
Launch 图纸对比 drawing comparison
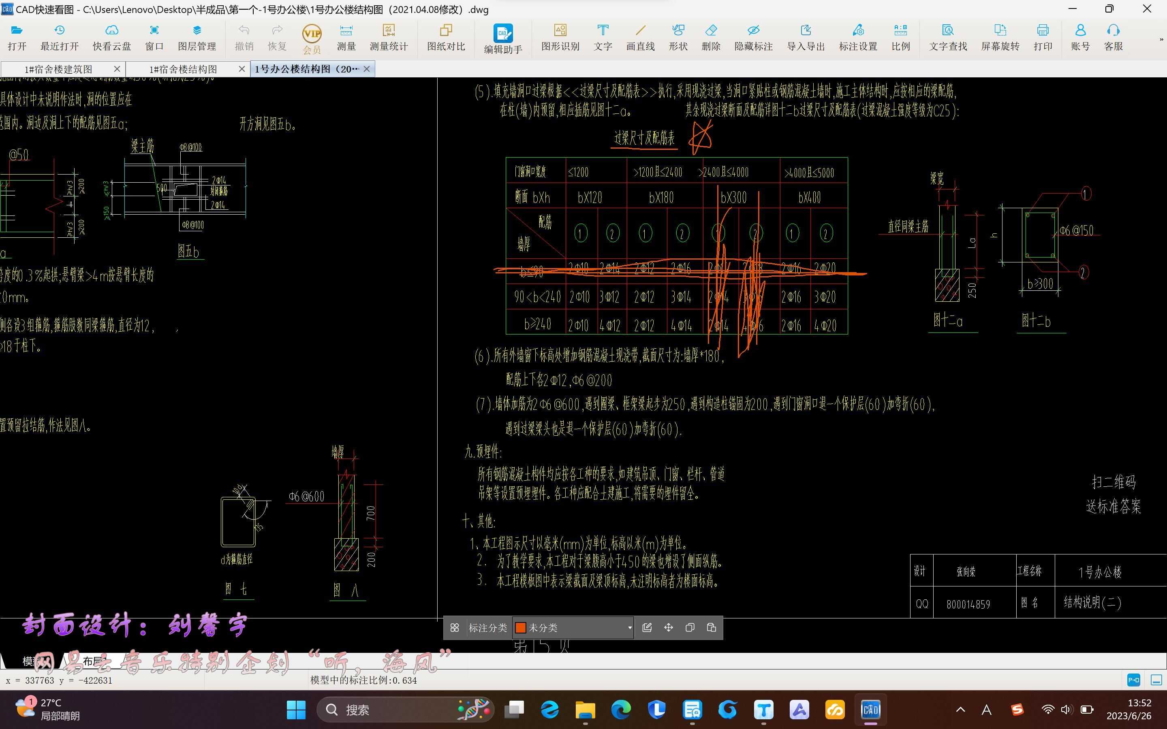446,38
